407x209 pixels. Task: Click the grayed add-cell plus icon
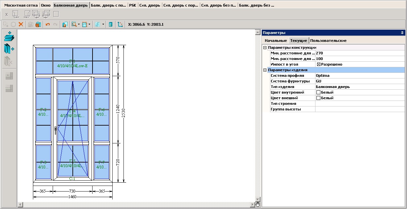[x=9, y=76]
